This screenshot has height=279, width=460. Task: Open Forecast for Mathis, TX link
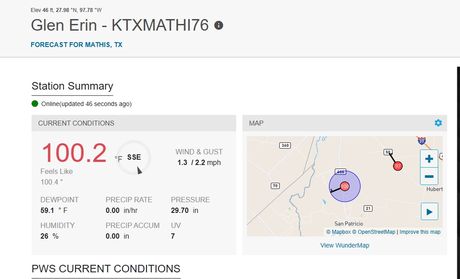[76, 45]
